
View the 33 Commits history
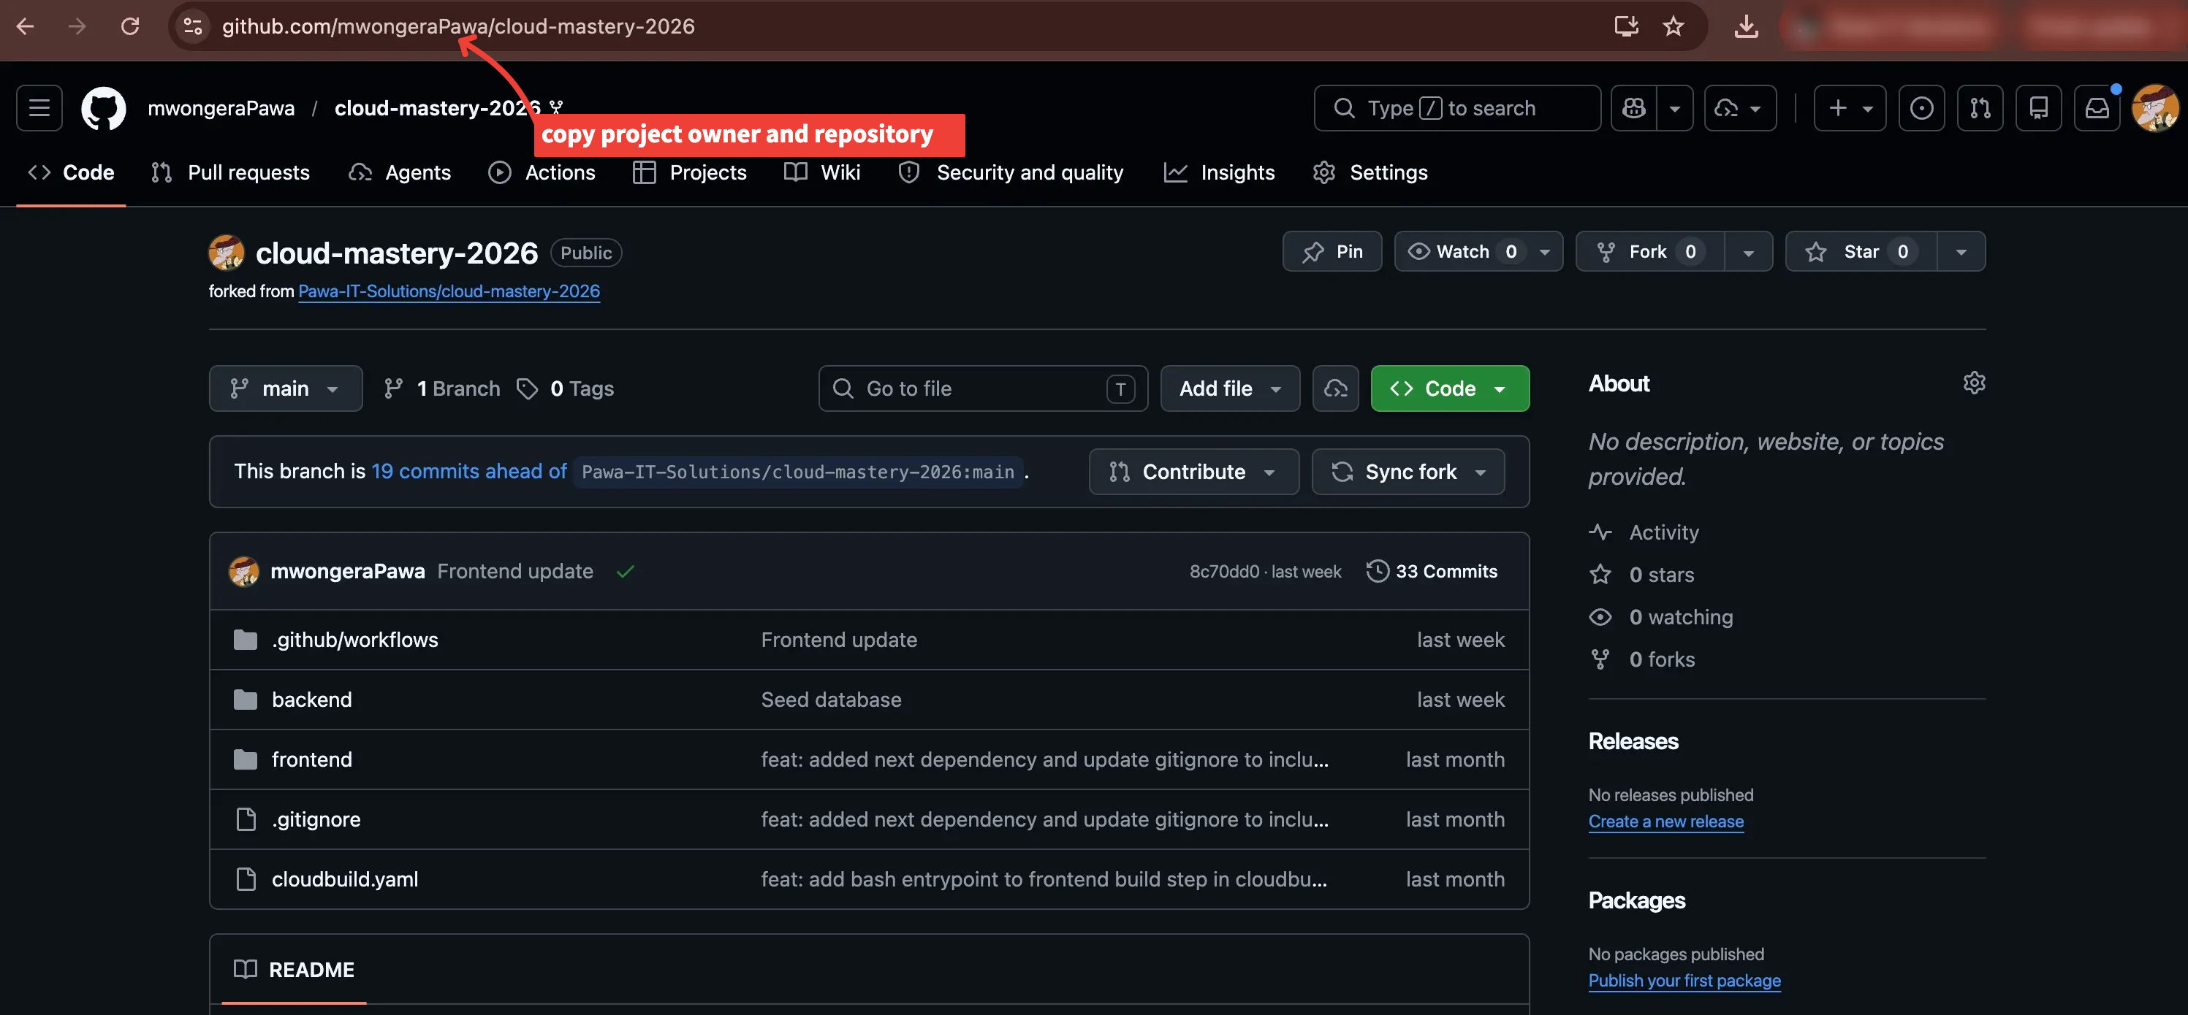point(1432,571)
